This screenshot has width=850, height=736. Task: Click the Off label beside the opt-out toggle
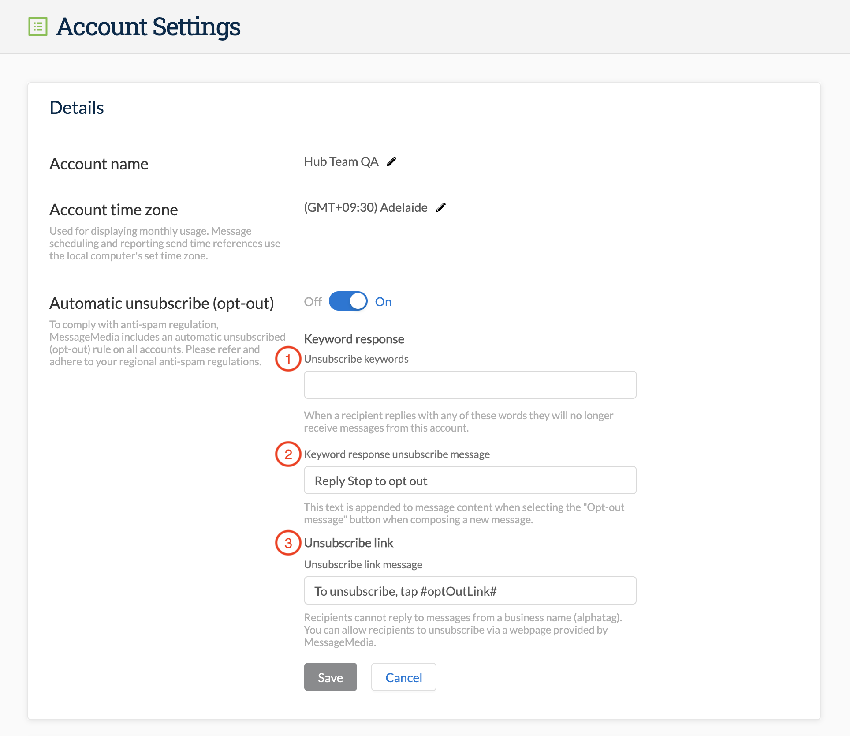click(313, 301)
